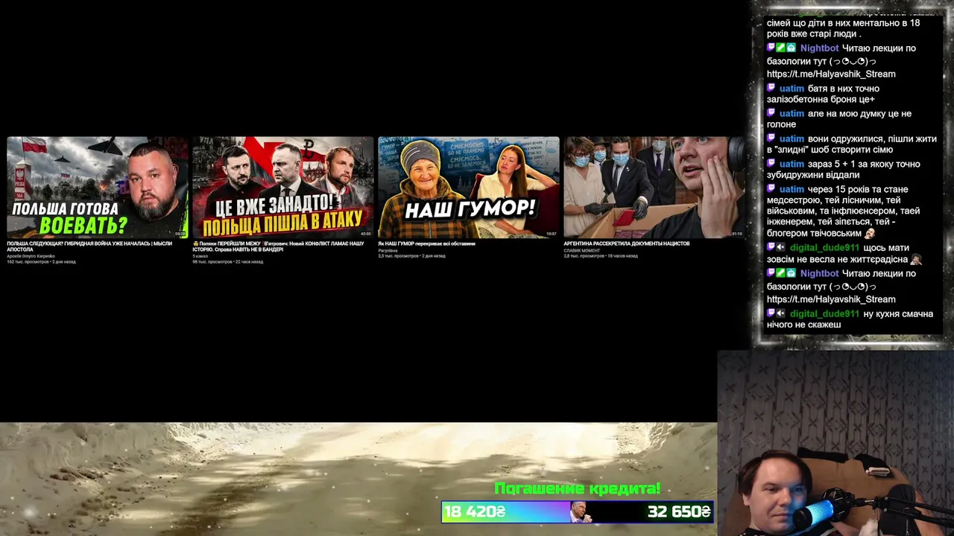Image resolution: width=954 pixels, height=536 pixels.
Task: Open the 'Рагулівна' channel name
Action: (388, 250)
